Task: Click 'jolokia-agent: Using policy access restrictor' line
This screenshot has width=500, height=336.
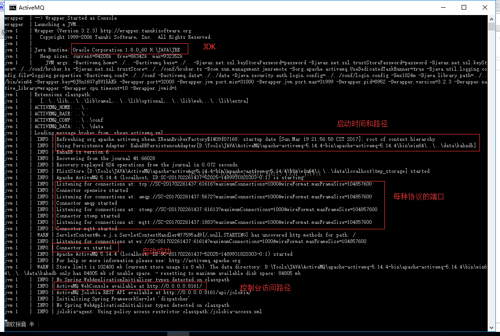Action: coord(159,311)
